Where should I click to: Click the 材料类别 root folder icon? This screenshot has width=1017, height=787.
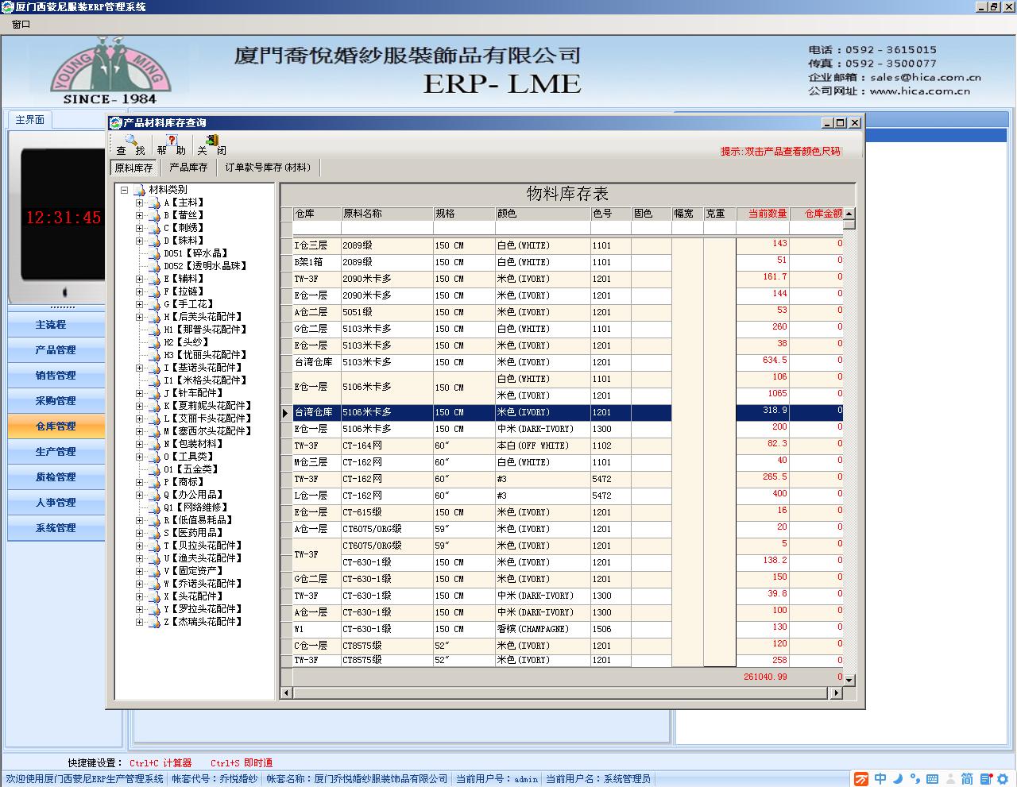(141, 190)
